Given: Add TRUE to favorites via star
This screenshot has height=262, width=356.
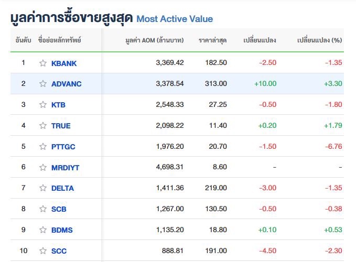Looking at the screenshot, I should 43,126.
